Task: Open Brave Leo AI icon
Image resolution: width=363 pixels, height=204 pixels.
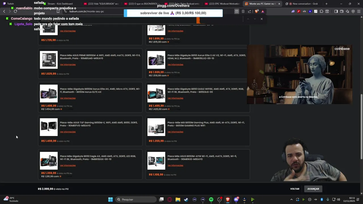Action: pyautogui.click(x=347, y=11)
